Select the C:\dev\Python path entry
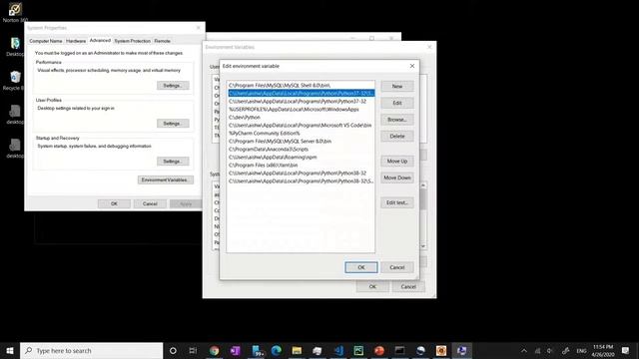 (301, 118)
